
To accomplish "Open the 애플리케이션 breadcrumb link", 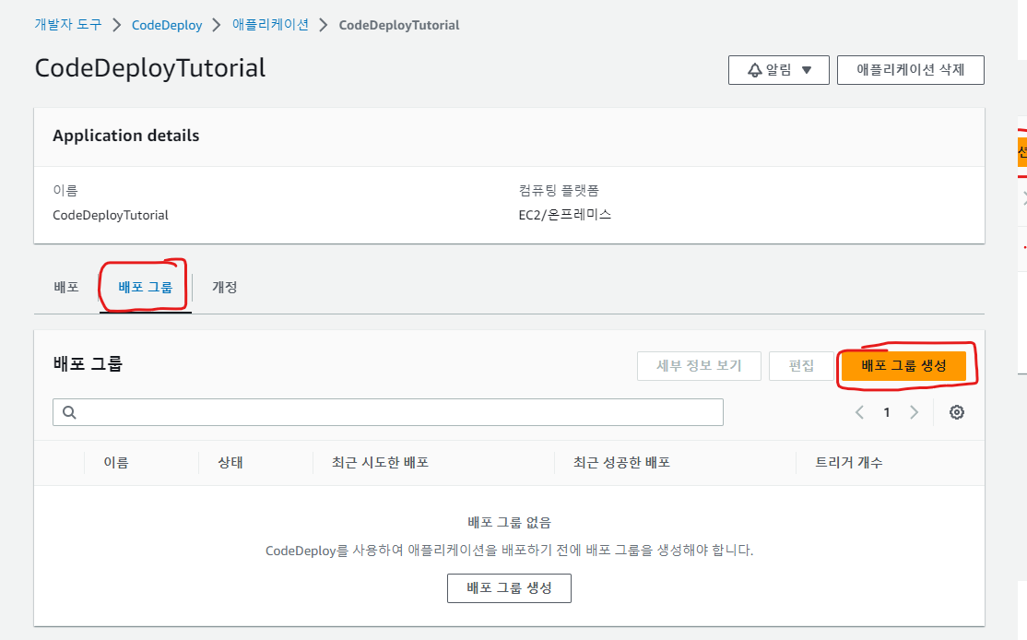I will point(270,25).
